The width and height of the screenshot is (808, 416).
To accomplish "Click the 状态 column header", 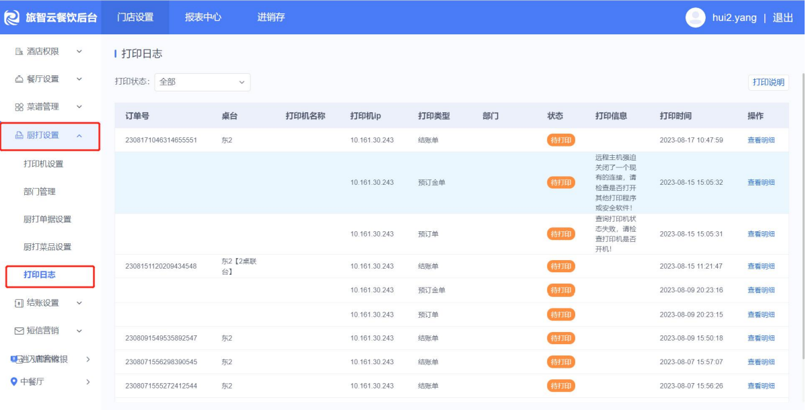I will [555, 116].
